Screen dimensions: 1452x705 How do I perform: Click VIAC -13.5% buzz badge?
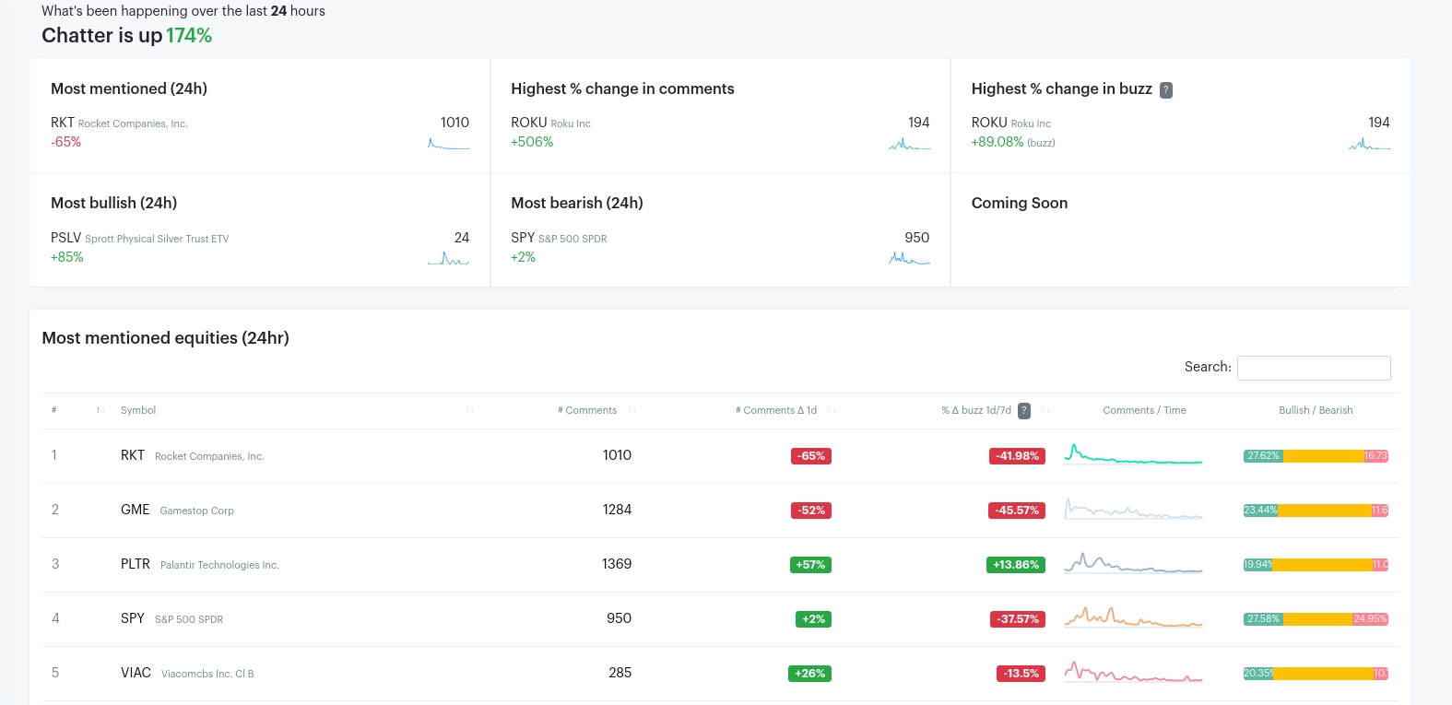pos(1021,674)
